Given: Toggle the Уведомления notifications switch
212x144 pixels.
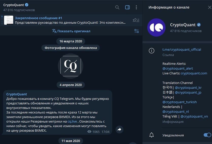Looking at the screenshot, I should click(x=207, y=135).
